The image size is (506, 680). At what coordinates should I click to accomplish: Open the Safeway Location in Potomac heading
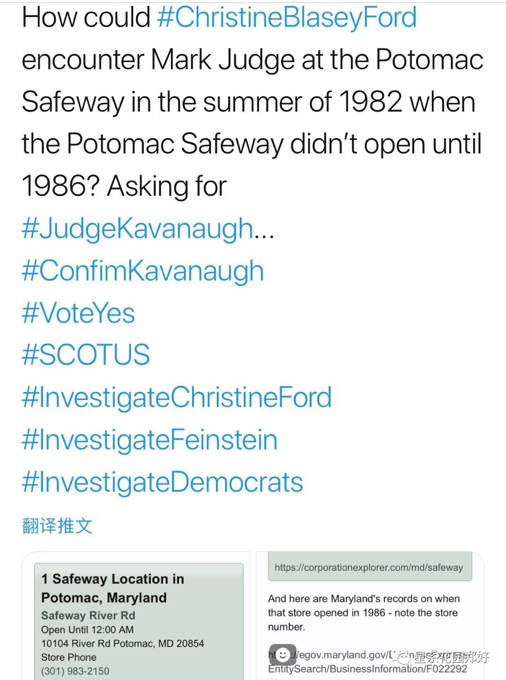(112, 588)
